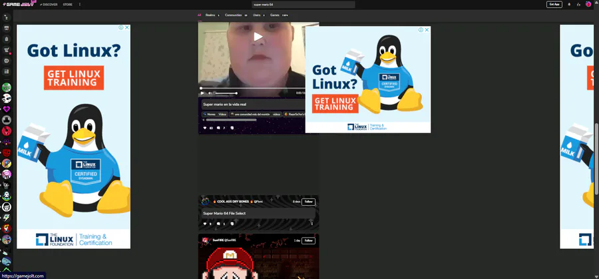The width and height of the screenshot is (599, 279).
Task: Open the Discover page
Action: pos(49,5)
